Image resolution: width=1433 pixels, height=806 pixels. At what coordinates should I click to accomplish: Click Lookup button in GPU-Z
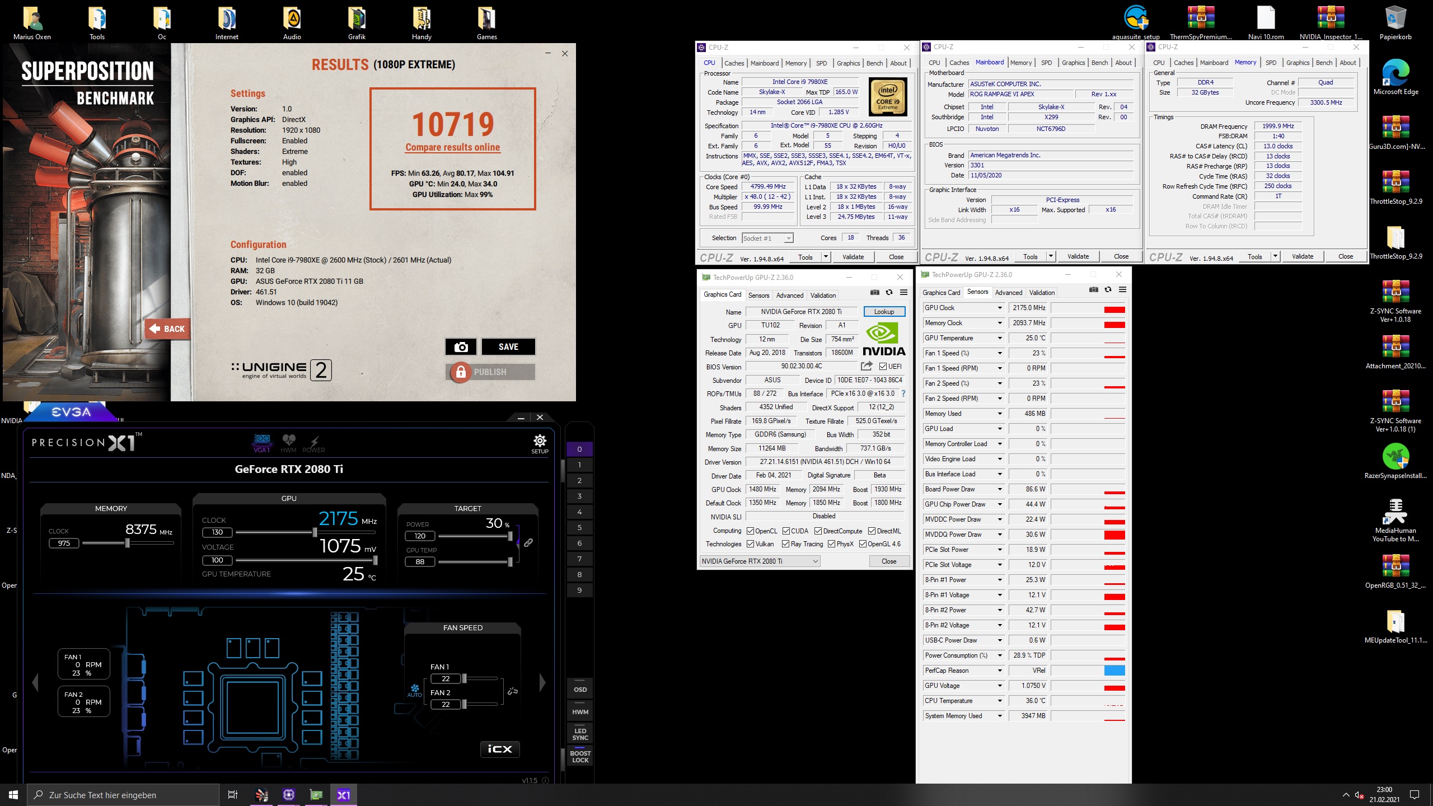click(884, 312)
